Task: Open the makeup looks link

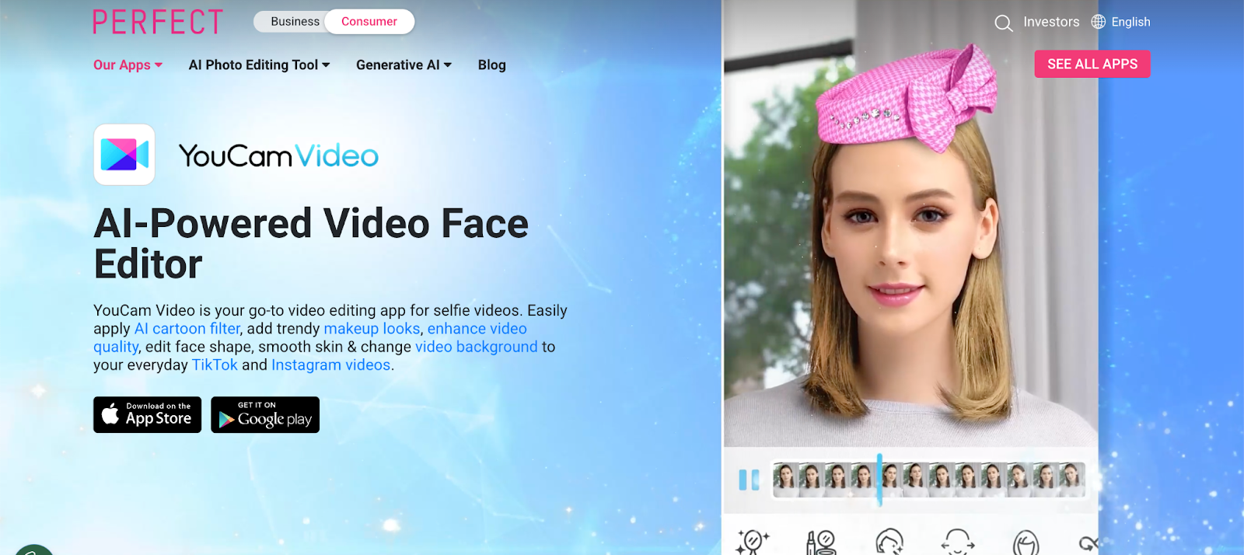Action: point(372,329)
